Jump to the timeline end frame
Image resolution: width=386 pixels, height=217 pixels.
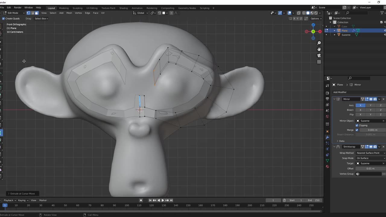(x=171, y=200)
